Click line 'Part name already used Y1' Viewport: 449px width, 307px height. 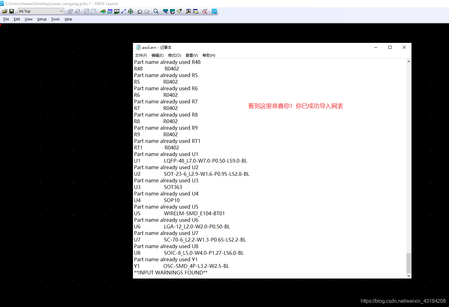tap(166, 259)
